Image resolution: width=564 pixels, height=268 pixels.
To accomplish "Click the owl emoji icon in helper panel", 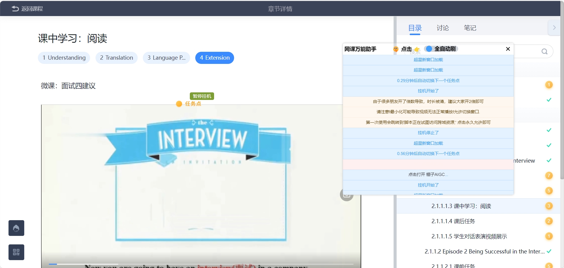I will pyautogui.click(x=396, y=49).
